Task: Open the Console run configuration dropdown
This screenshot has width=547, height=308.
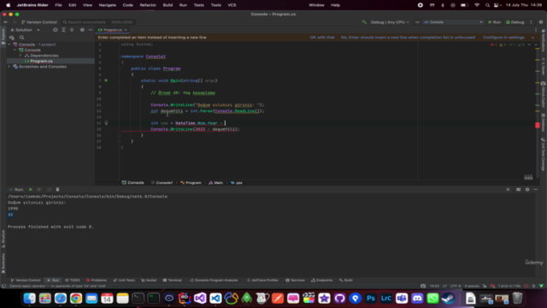Action: pos(453,22)
